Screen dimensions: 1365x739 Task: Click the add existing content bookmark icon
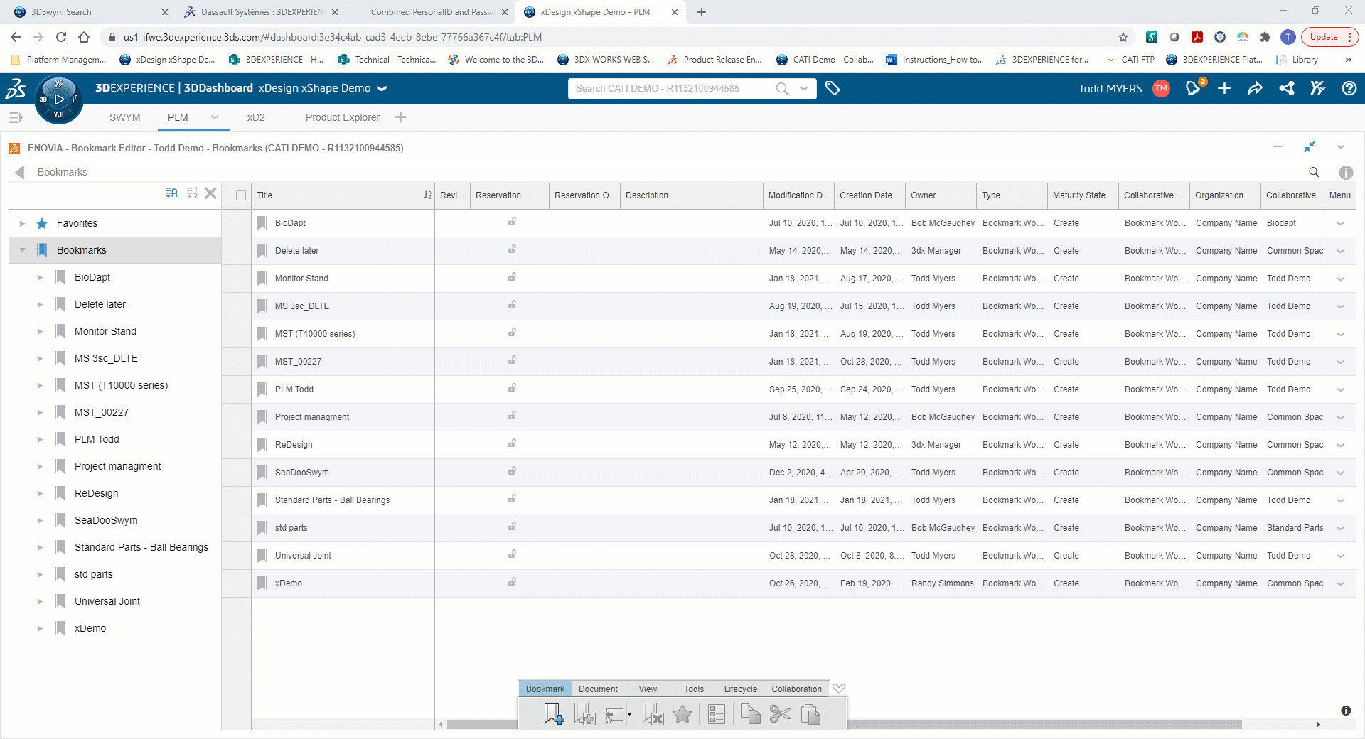pyautogui.click(x=584, y=713)
